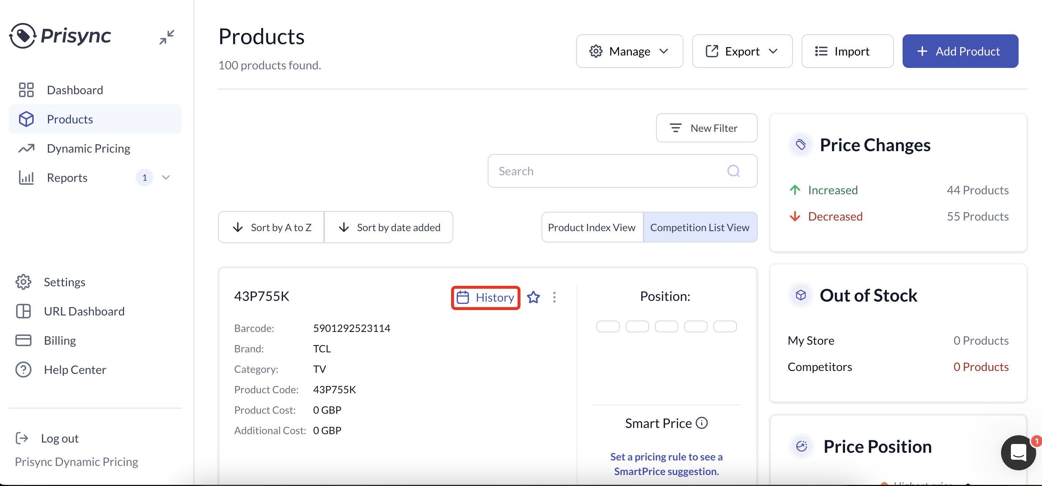This screenshot has height=486, width=1042.
Task: Open History for product 43P755K
Action: (486, 297)
